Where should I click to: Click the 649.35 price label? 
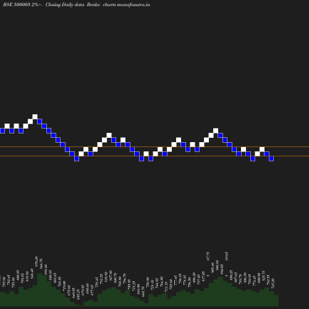pyautogui.click(x=74, y=294)
